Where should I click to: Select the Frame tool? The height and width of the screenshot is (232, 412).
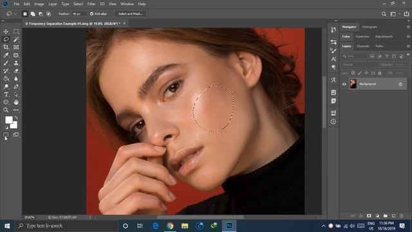16,47
